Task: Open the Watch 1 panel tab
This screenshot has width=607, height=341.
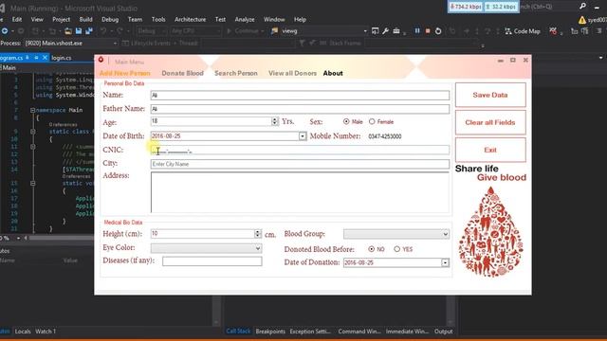Action: [x=46, y=332]
